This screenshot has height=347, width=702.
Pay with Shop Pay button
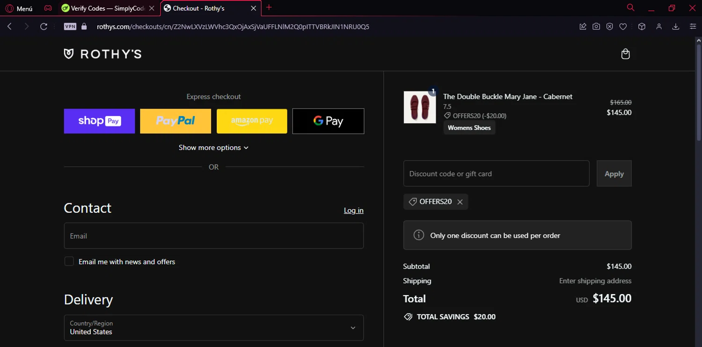tap(99, 121)
